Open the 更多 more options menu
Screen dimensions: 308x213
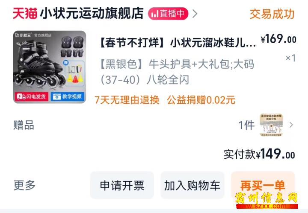[x=24, y=185]
